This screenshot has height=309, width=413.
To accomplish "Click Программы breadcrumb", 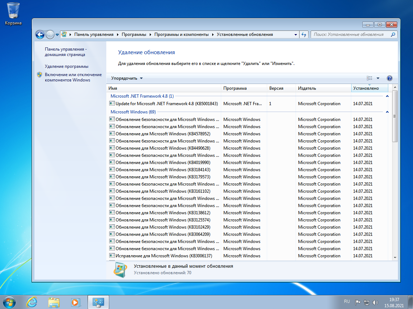I will coord(134,34).
